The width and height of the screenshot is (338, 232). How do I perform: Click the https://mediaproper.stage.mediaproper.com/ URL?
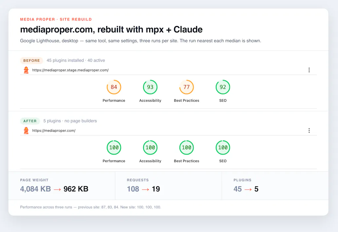coord(70,70)
